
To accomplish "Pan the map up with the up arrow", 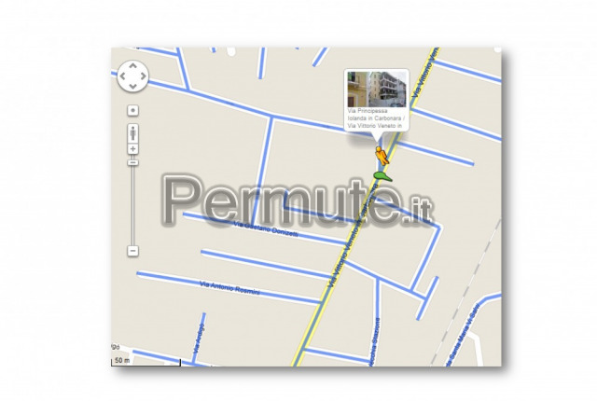I will 132,66.
